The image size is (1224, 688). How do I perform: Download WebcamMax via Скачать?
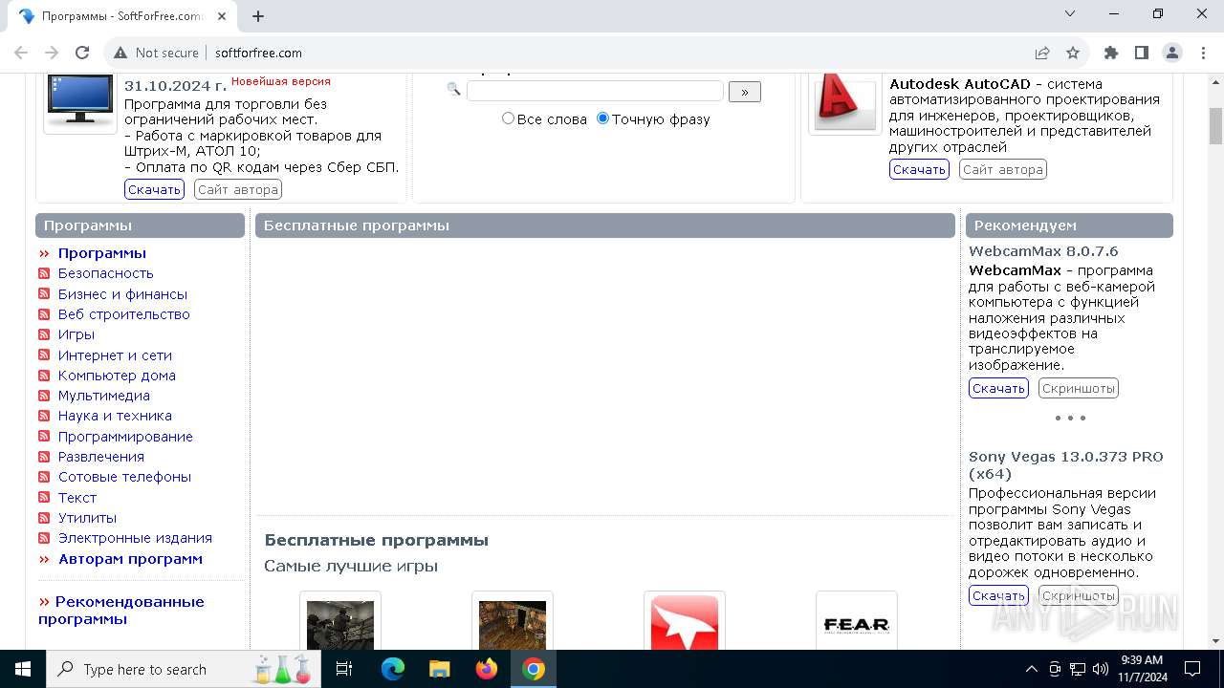click(998, 388)
